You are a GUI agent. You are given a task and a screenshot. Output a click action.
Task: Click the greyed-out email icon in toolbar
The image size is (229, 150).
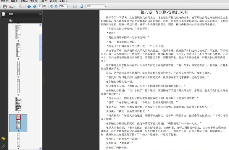point(21,6)
